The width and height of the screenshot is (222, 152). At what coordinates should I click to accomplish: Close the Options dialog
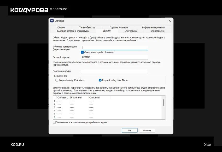(x=170, y=21)
